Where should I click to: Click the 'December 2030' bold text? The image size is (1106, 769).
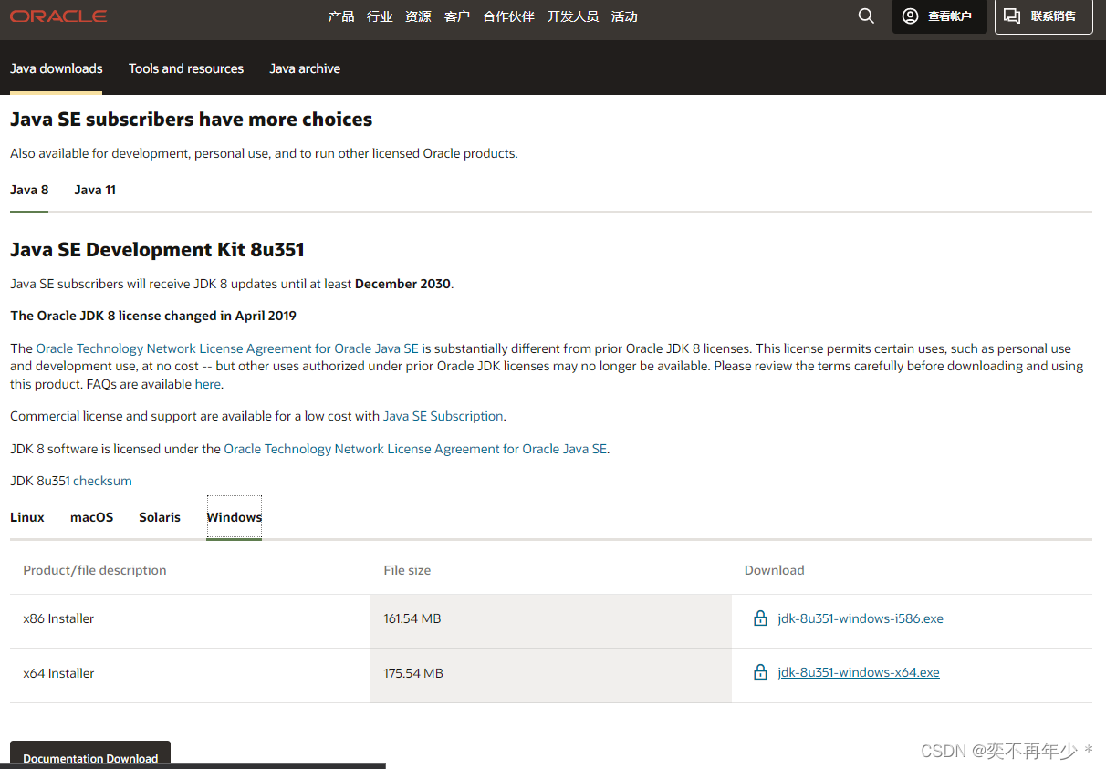402,284
